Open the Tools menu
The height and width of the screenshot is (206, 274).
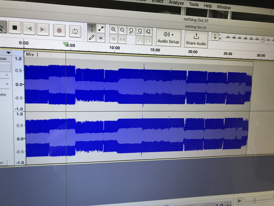point(194,4)
